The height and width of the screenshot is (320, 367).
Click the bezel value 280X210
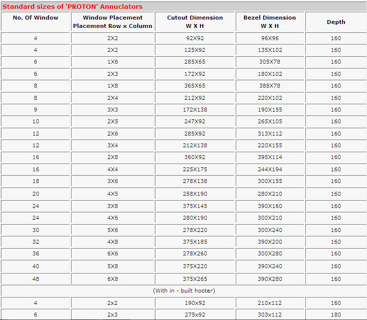click(x=270, y=194)
